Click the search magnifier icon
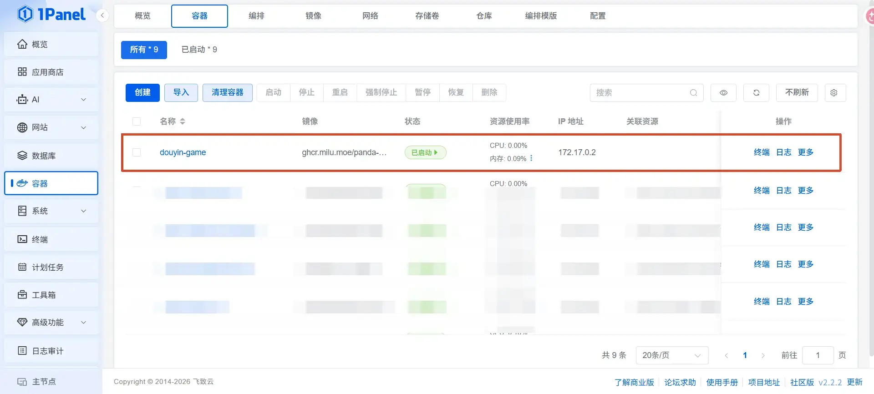The height and width of the screenshot is (394, 874). (693, 93)
